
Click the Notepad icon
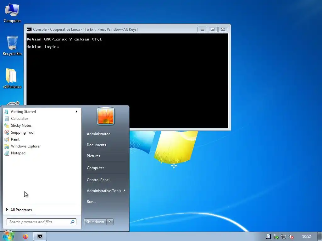[7, 153]
